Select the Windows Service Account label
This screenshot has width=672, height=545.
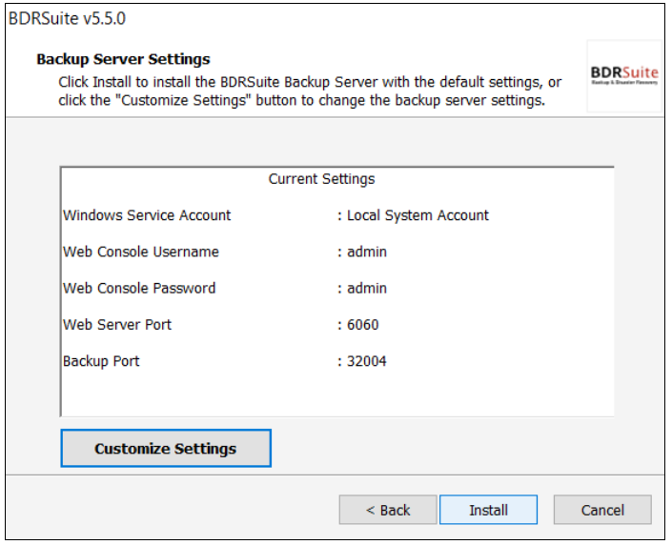[147, 215]
